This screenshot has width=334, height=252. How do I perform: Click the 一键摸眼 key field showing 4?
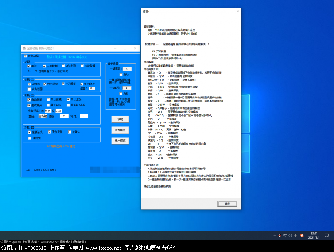(x=127, y=69)
